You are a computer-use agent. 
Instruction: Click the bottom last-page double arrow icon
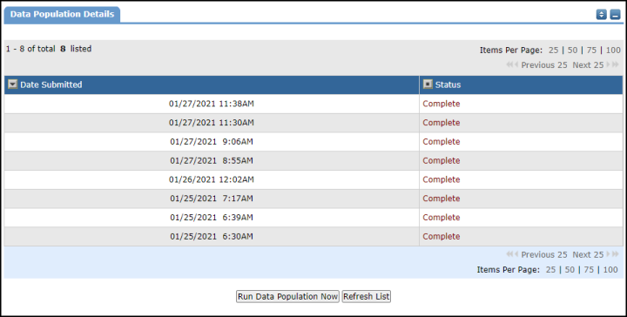click(x=616, y=254)
